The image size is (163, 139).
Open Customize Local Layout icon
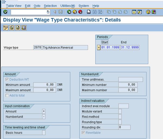(x=154, y=12)
